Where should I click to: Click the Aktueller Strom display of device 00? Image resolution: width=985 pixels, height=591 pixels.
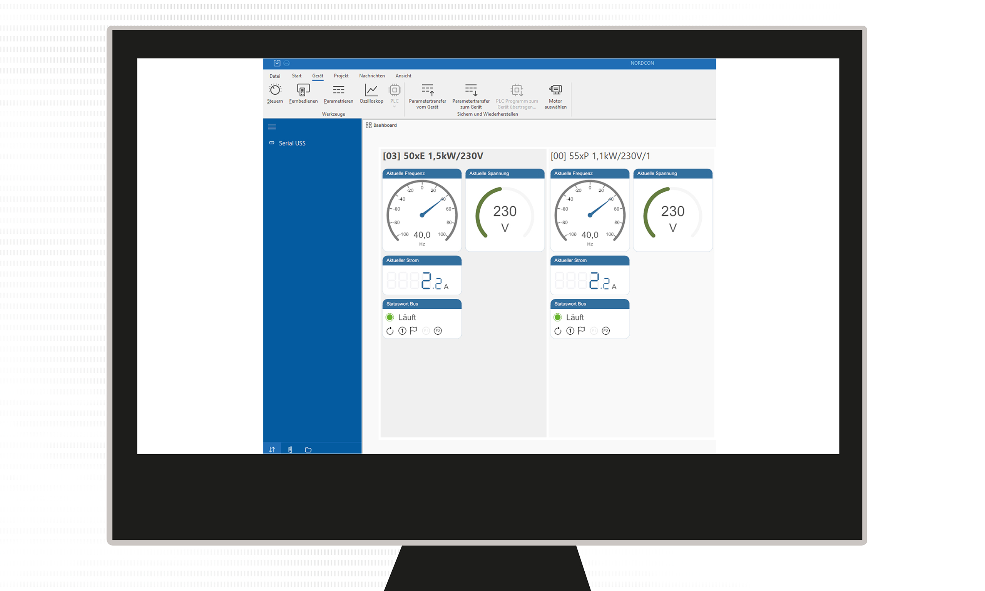coord(590,280)
